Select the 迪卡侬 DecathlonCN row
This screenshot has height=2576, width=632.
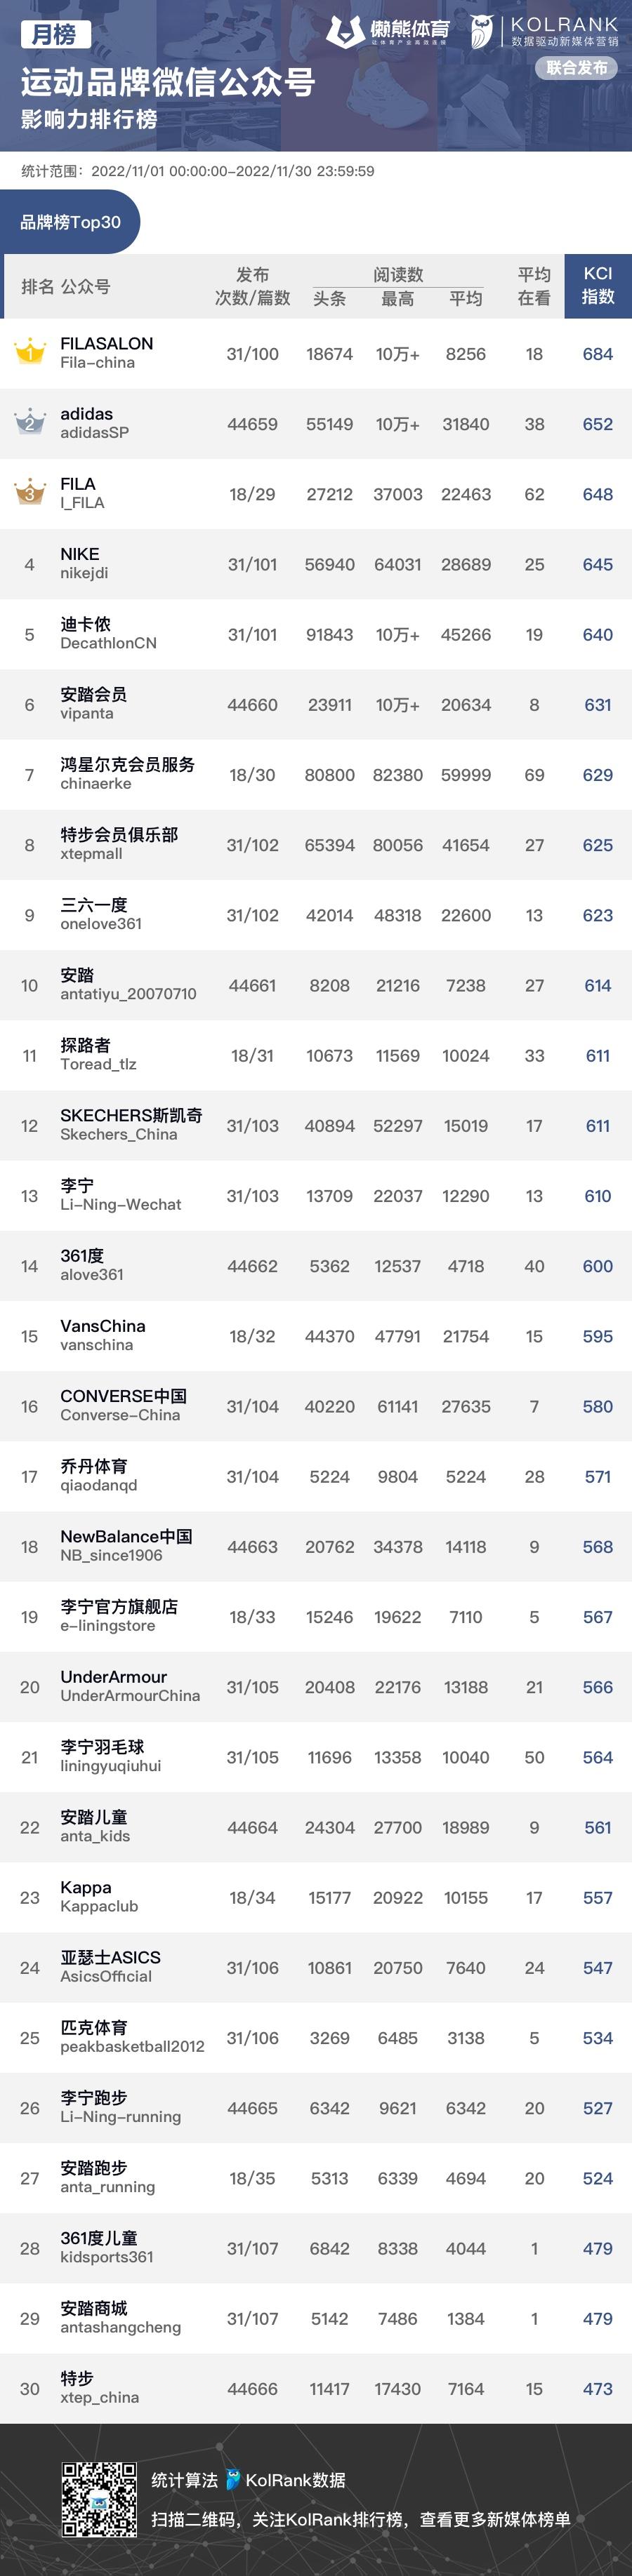click(x=316, y=634)
